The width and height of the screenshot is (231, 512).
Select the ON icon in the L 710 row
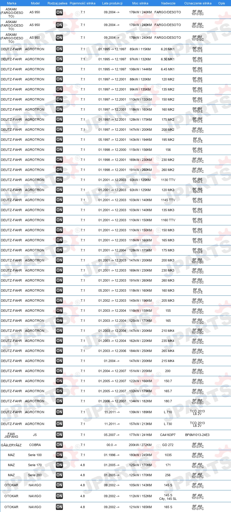point(59,412)
